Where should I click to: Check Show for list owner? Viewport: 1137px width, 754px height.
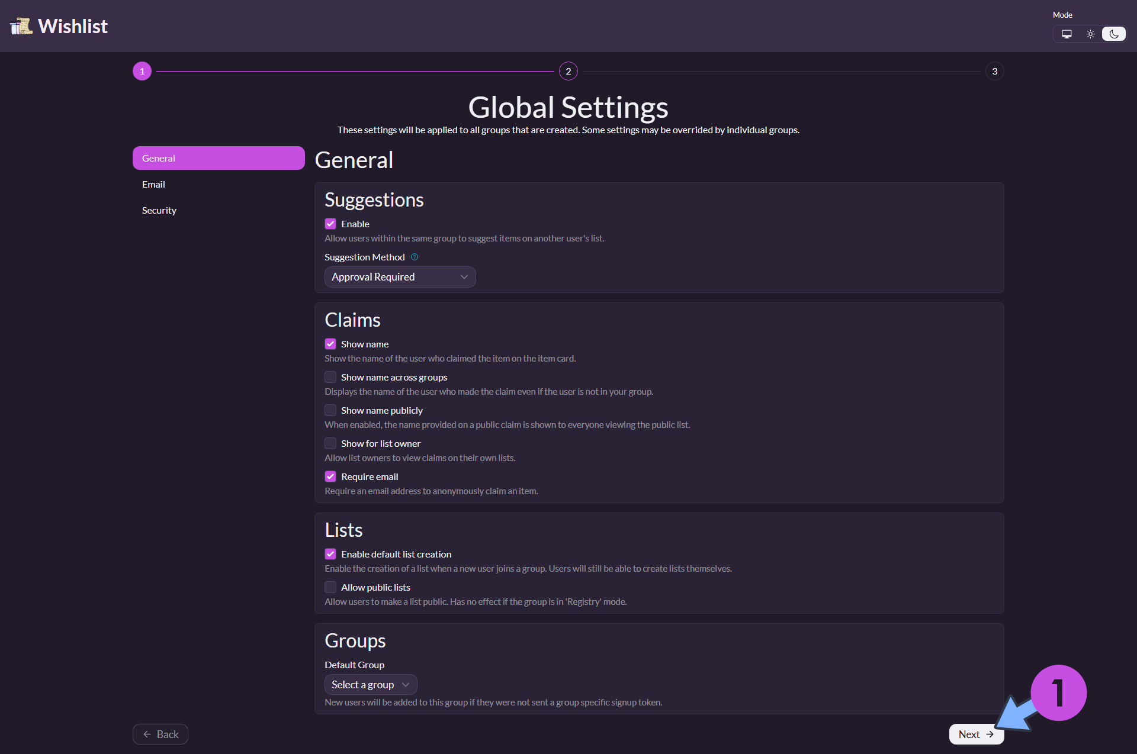330,443
